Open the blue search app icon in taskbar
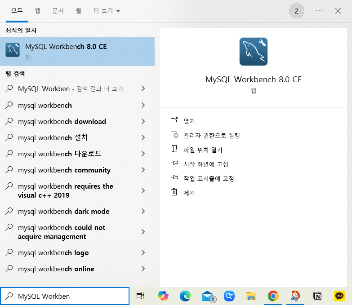 pos(229,296)
